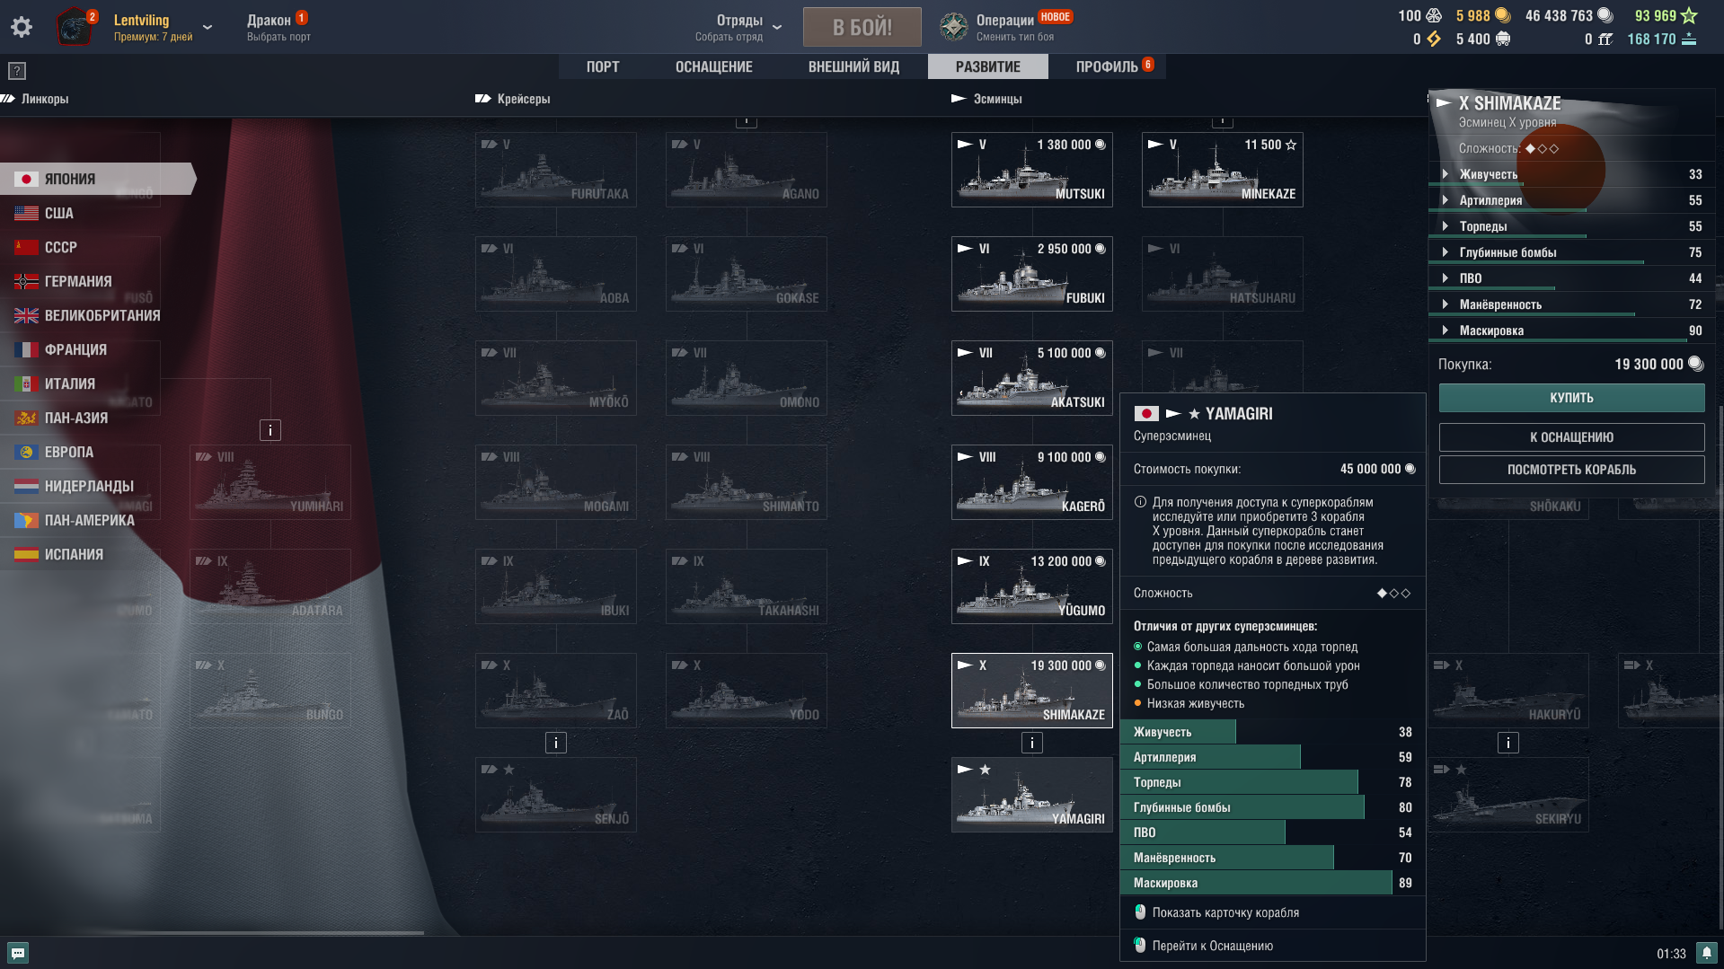Screen dimensions: 1724x969
Task: Expand the Маскировка parameter in Shimakaze panel
Action: pos(1572,330)
